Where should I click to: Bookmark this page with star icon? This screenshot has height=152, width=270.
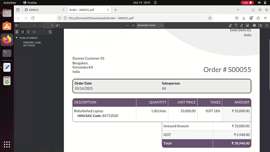(210, 18)
